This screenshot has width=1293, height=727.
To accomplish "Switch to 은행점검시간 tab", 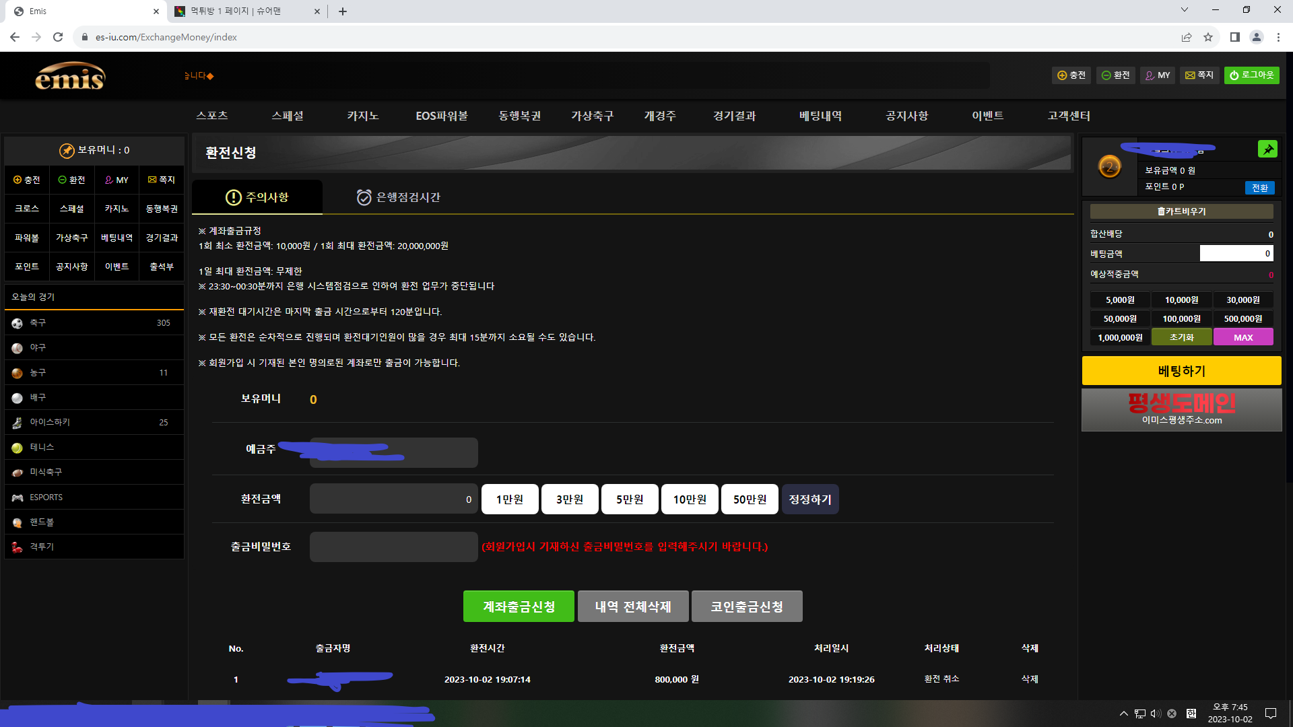I will point(398,197).
